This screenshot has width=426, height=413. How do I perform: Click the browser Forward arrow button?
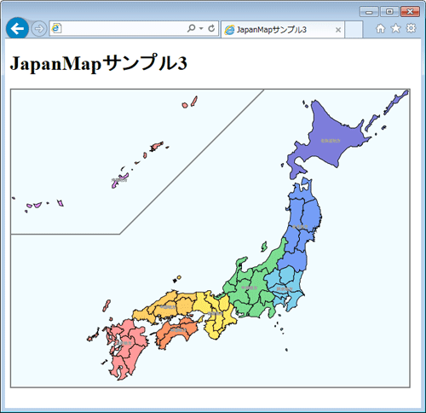click(x=38, y=29)
